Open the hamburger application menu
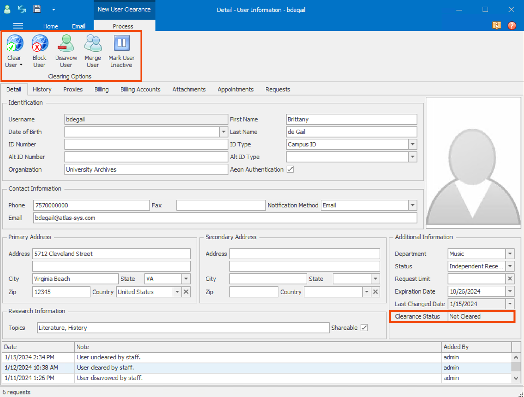The image size is (524, 397). (x=18, y=26)
